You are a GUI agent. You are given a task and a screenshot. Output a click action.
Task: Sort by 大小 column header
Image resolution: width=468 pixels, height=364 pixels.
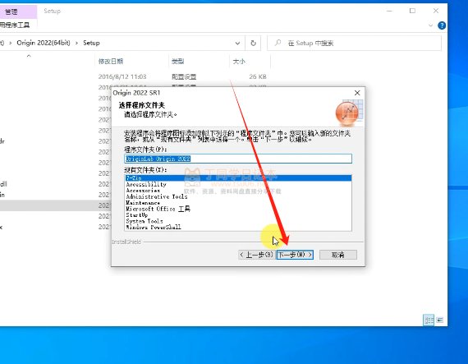pyautogui.click(x=239, y=61)
